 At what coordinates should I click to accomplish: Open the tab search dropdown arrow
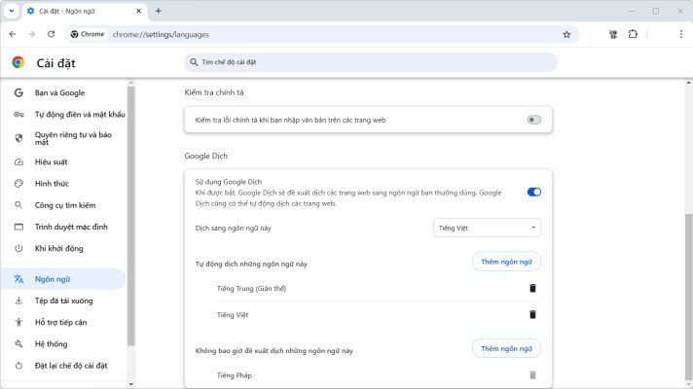pyautogui.click(x=12, y=11)
